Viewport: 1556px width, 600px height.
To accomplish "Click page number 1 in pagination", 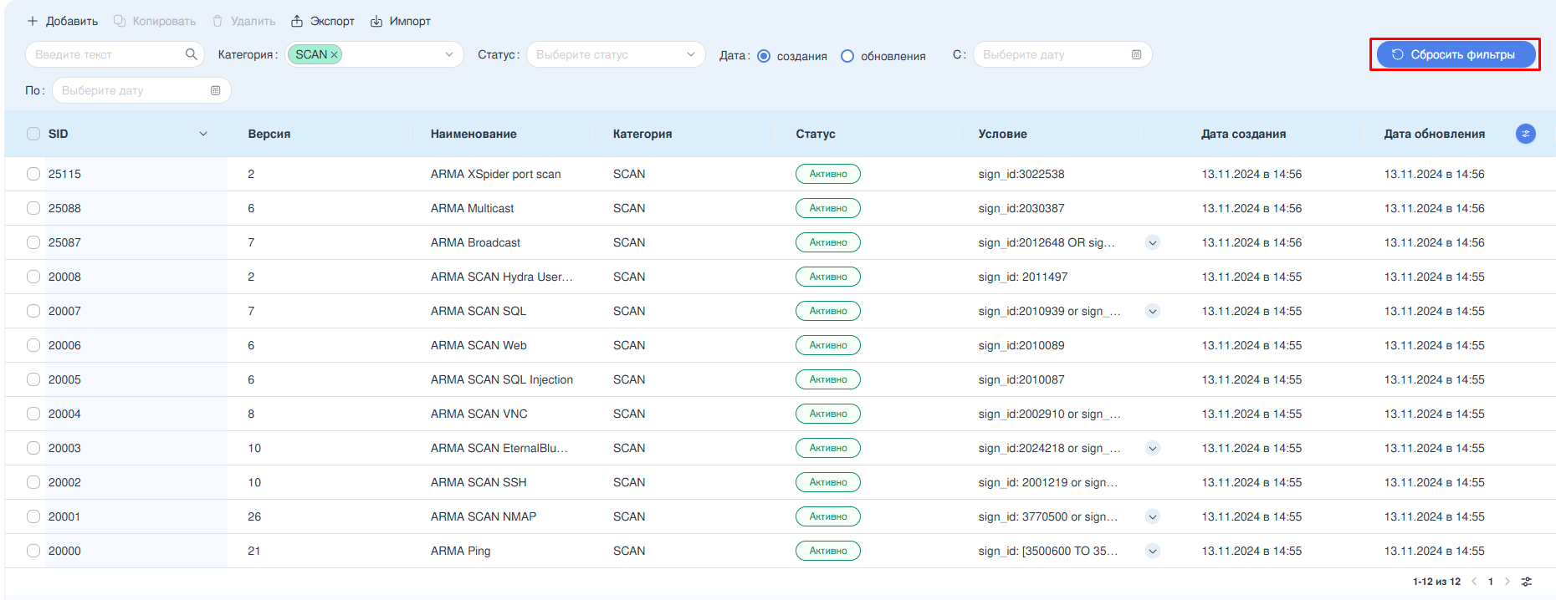I will [1491, 582].
